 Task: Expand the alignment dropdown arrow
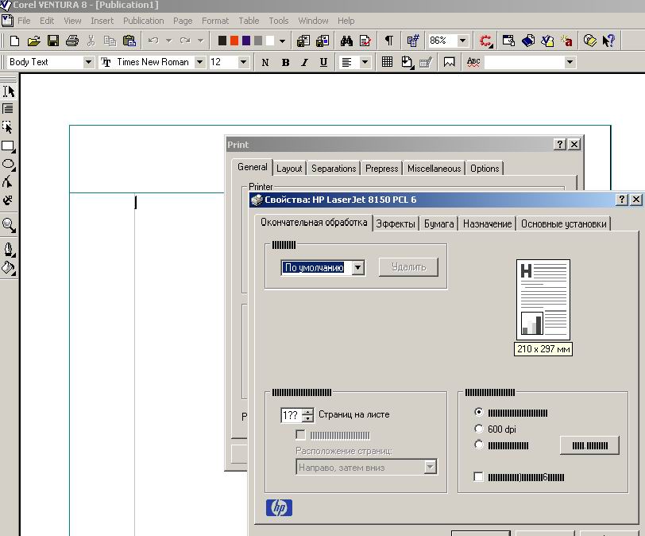point(365,63)
